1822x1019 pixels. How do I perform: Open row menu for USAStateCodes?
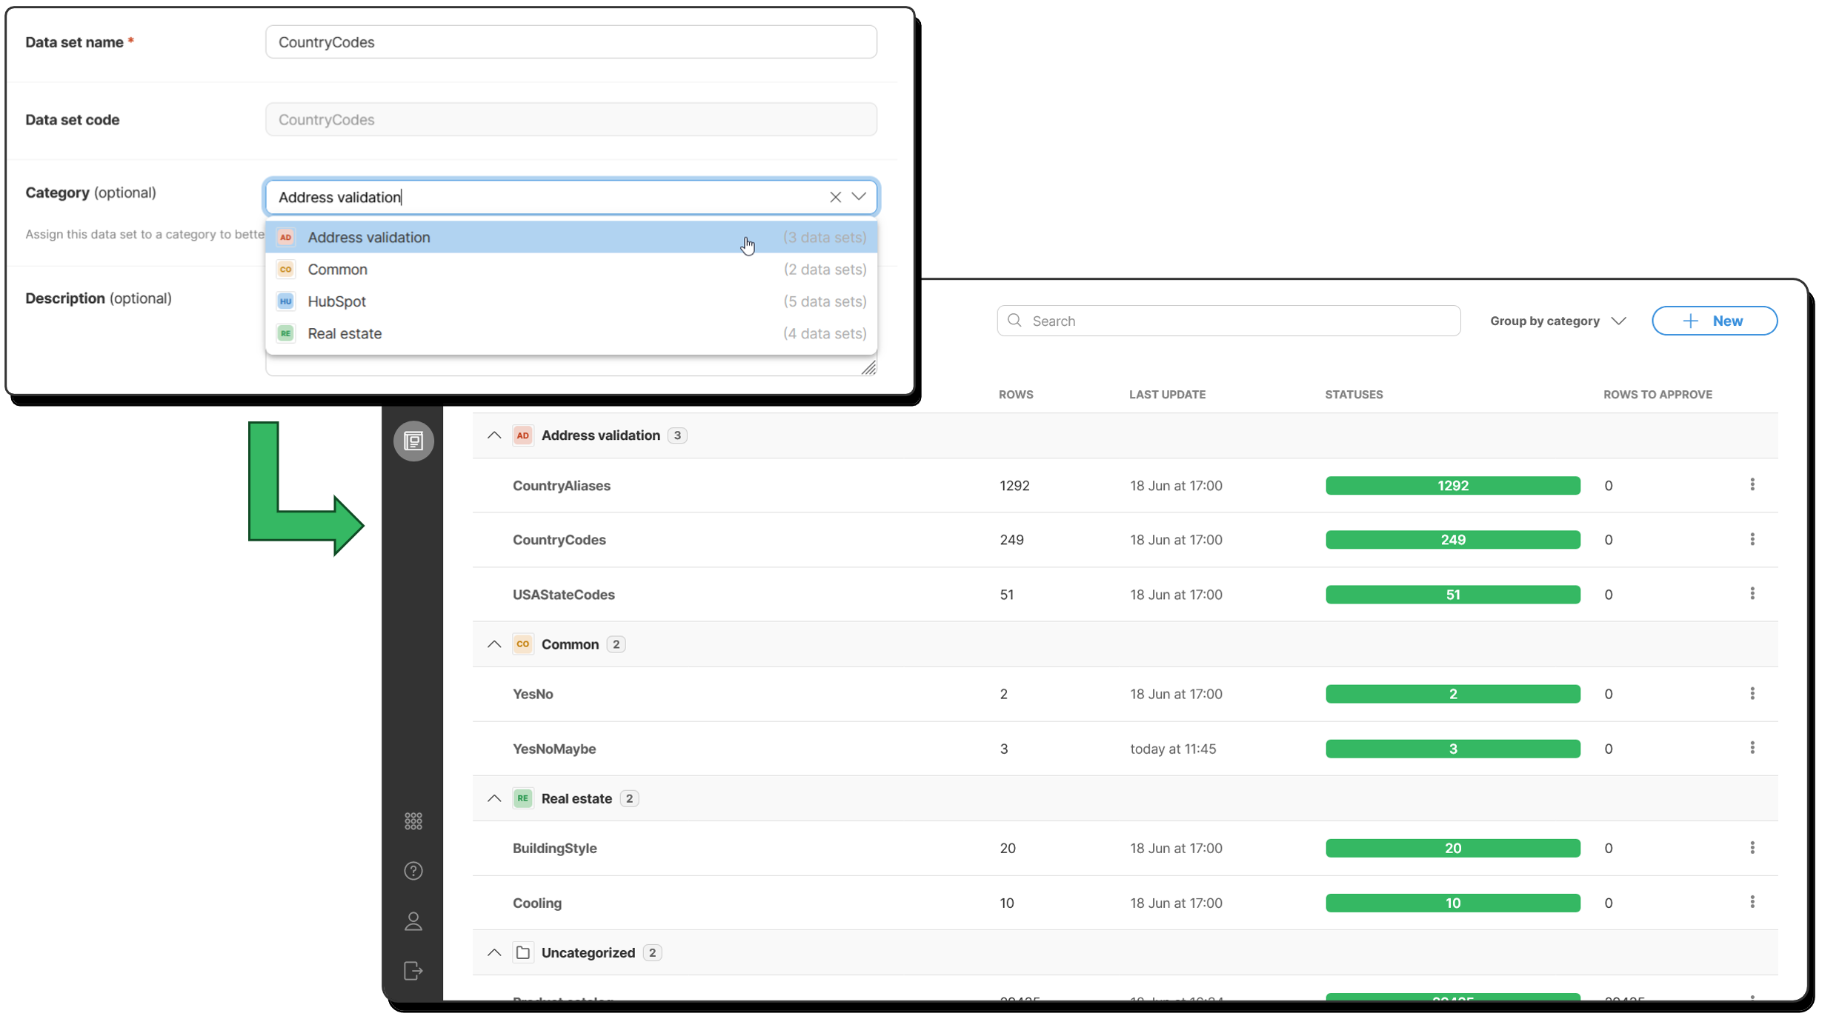pyautogui.click(x=1752, y=593)
